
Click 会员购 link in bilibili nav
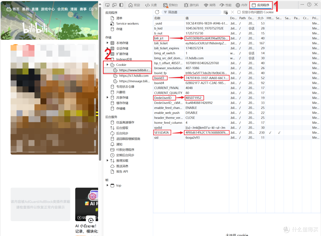(62, 9)
